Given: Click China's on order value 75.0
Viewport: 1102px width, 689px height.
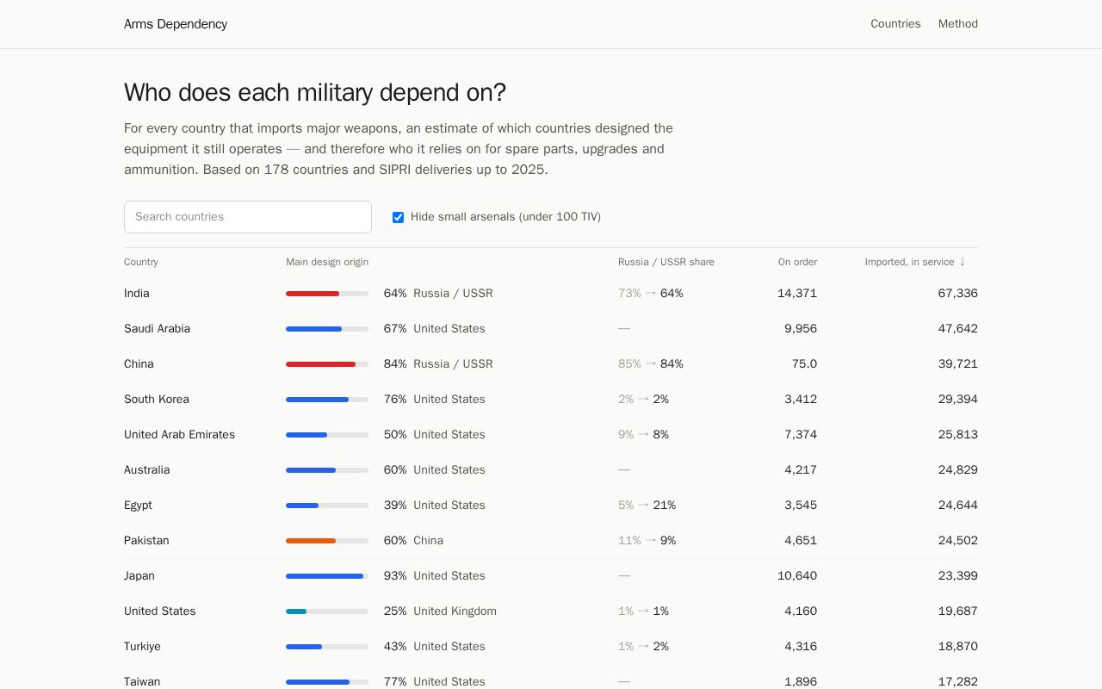Looking at the screenshot, I should pyautogui.click(x=804, y=364).
